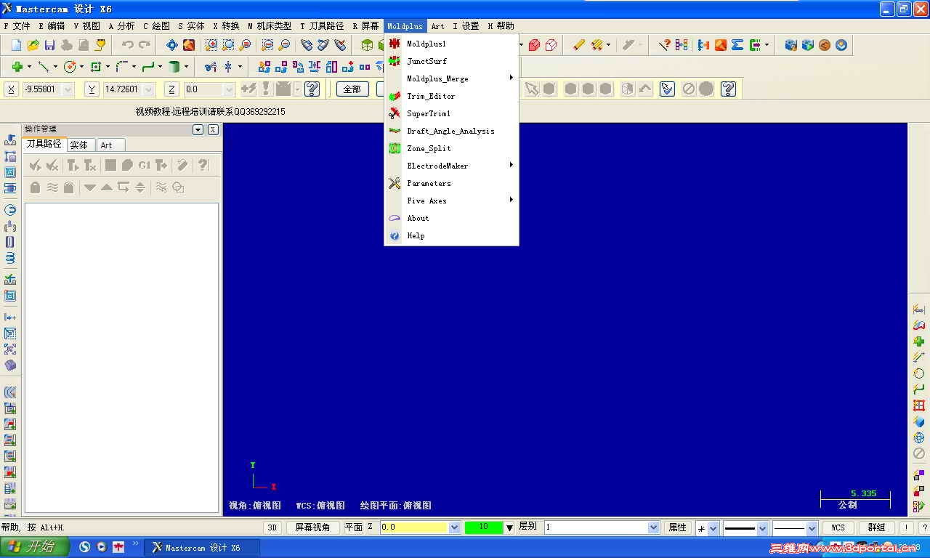Viewport: 930px width, 558px height.
Task: Open the Z coordinate value dropdown
Action: point(229,89)
